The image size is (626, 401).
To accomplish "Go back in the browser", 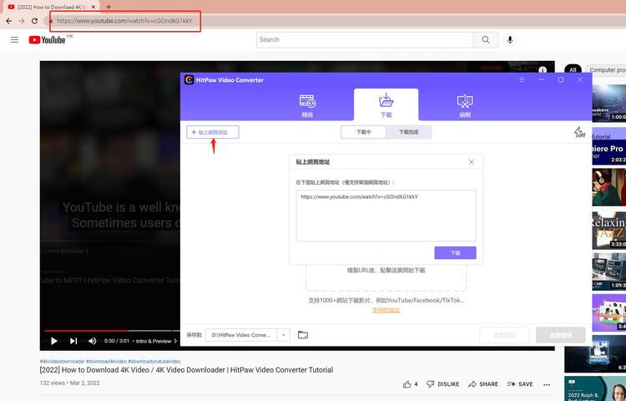I will (9, 21).
